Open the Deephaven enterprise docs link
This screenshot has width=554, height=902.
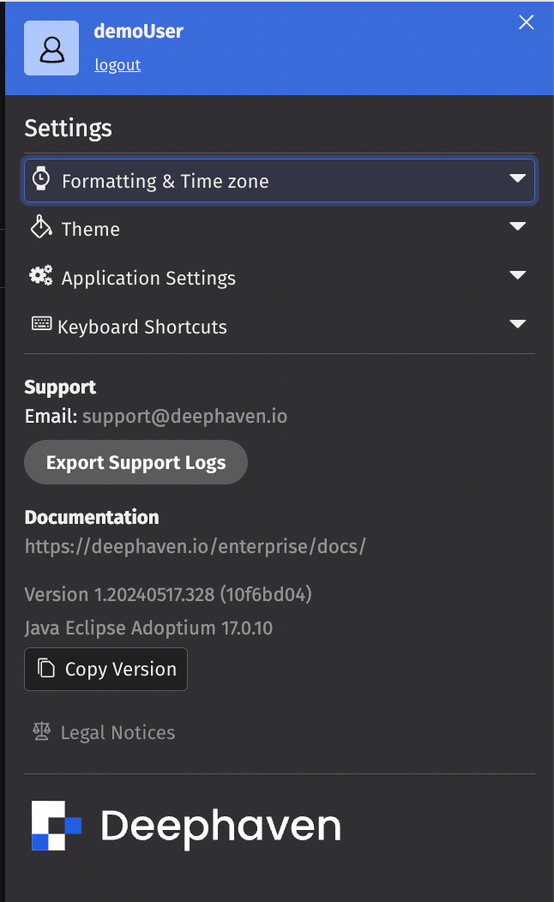click(x=196, y=546)
